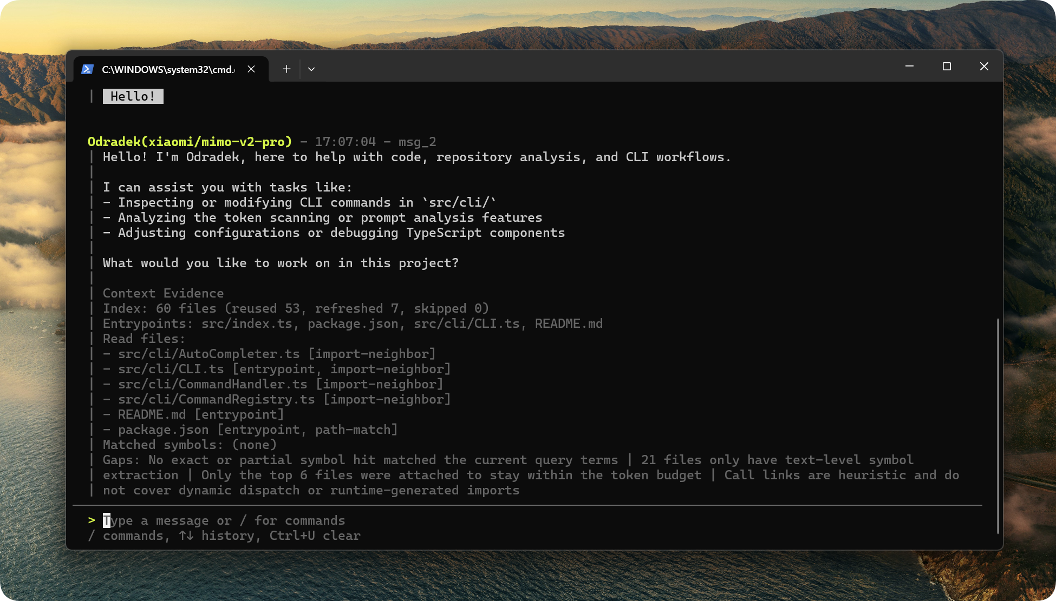Close the terminal window
This screenshot has width=1056, height=601.
tap(984, 67)
